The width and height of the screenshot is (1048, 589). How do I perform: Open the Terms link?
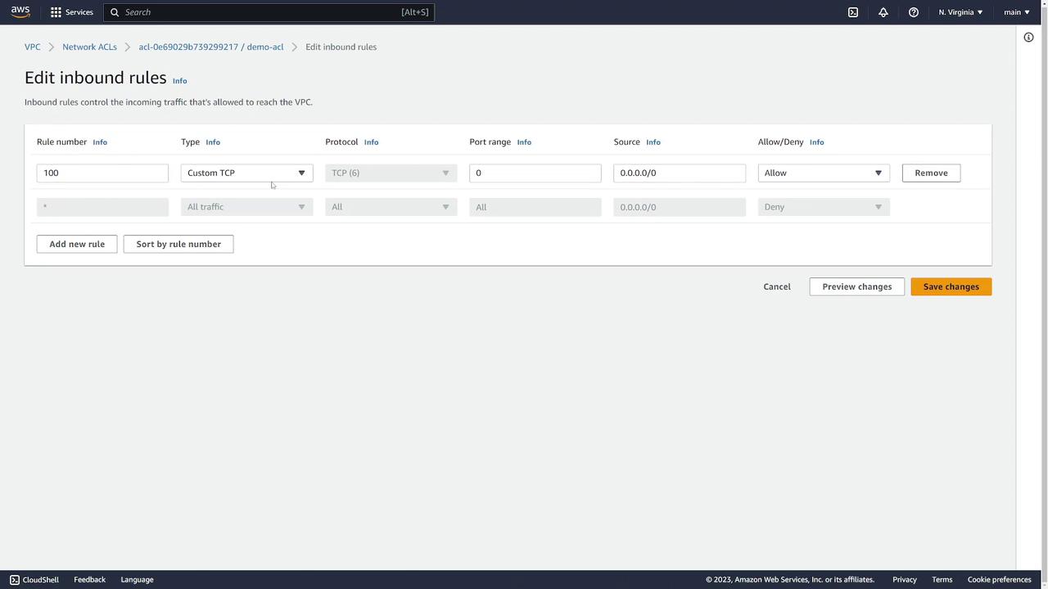[942, 579]
